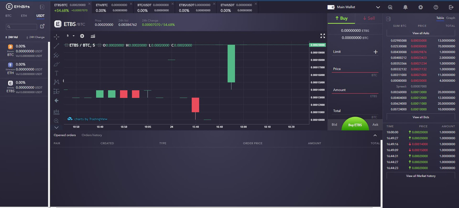459x208 pixels.
Task: Select the pattern drawing tool
Action: [56, 82]
